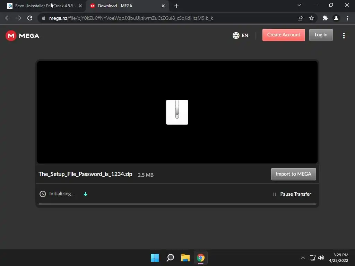The width and height of the screenshot is (355, 266).
Task: Click the zip file icon preview
Action: click(177, 112)
